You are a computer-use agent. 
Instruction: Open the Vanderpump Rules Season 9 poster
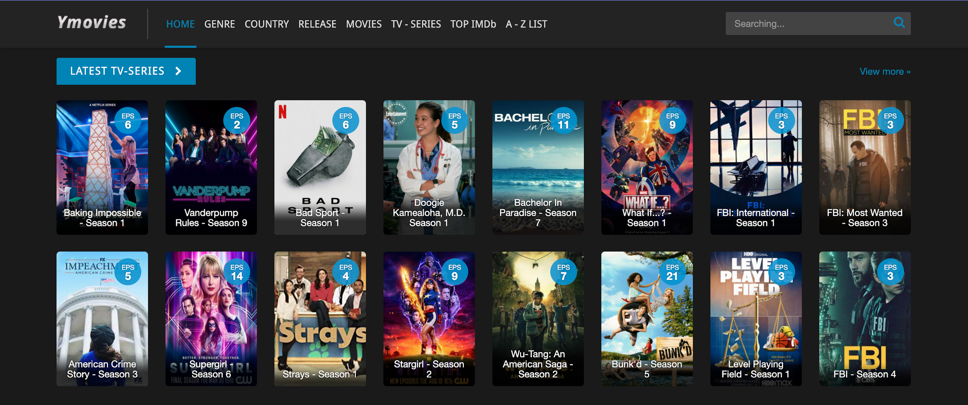tap(211, 167)
